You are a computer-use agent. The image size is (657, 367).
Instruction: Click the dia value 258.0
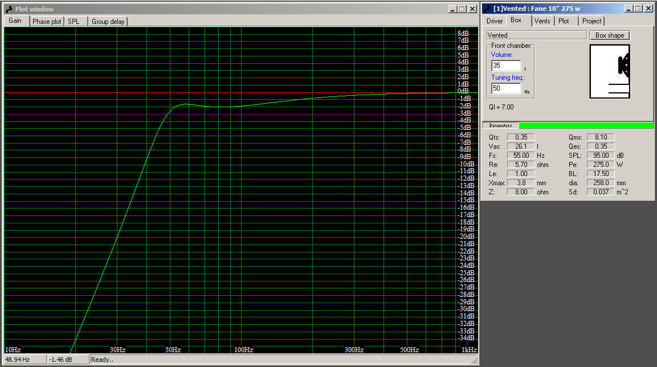[x=601, y=183]
